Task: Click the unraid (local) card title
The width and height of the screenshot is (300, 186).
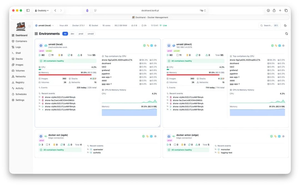Action: click(x=56, y=44)
